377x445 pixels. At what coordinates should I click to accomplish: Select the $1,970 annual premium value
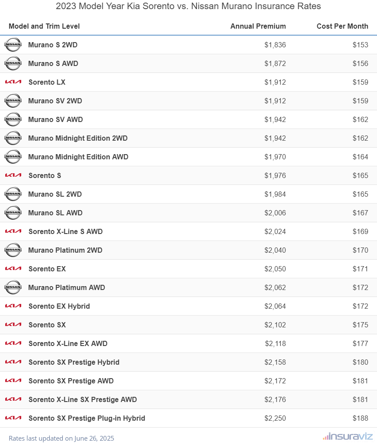tap(275, 157)
